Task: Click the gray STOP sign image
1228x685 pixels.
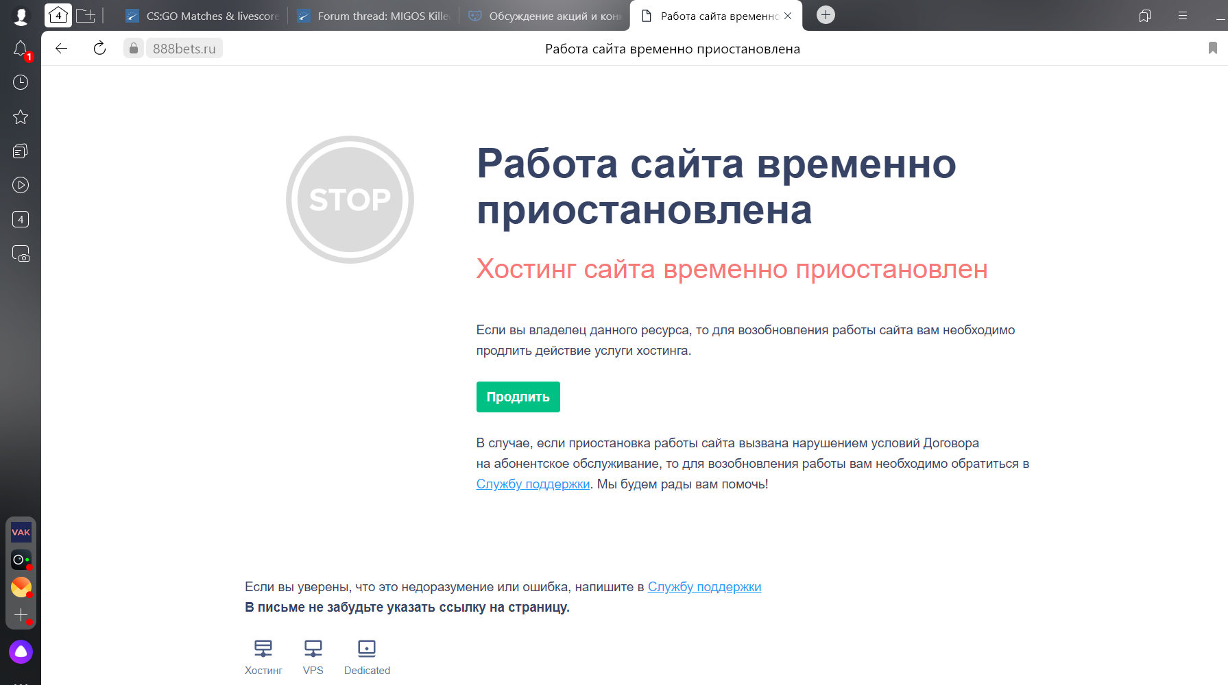Action: (x=350, y=199)
